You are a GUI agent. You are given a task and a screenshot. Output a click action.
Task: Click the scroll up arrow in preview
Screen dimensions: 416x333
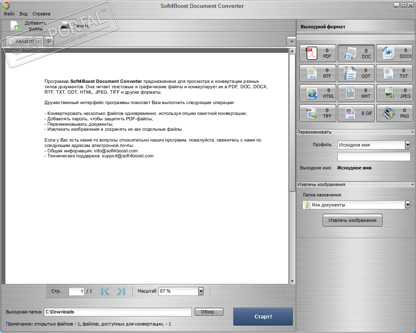292,51
